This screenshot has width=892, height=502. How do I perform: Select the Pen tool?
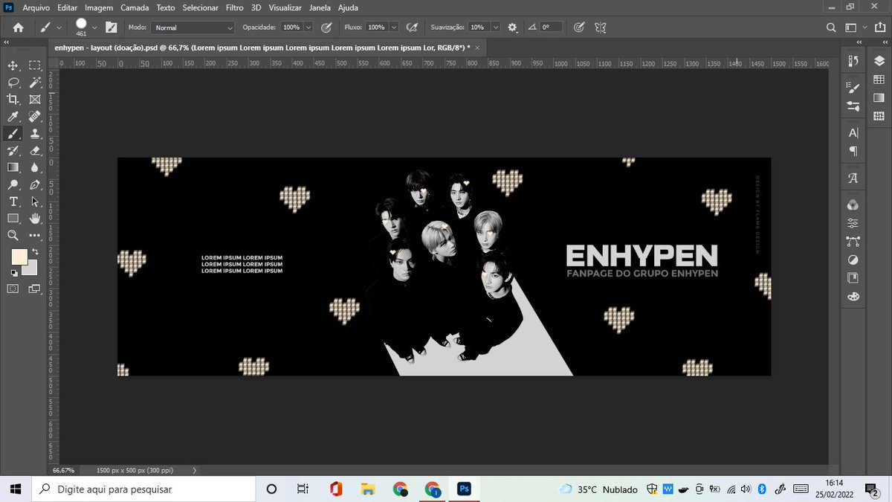[x=34, y=185]
